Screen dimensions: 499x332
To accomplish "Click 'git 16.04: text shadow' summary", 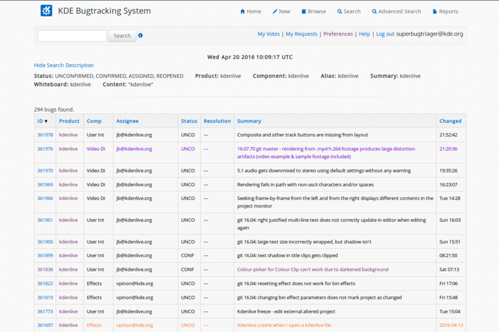I will click(288, 255).
